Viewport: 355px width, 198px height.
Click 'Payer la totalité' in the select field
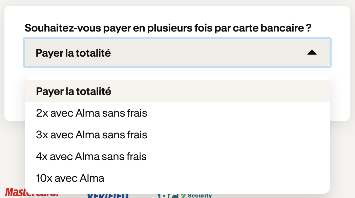tap(73, 53)
